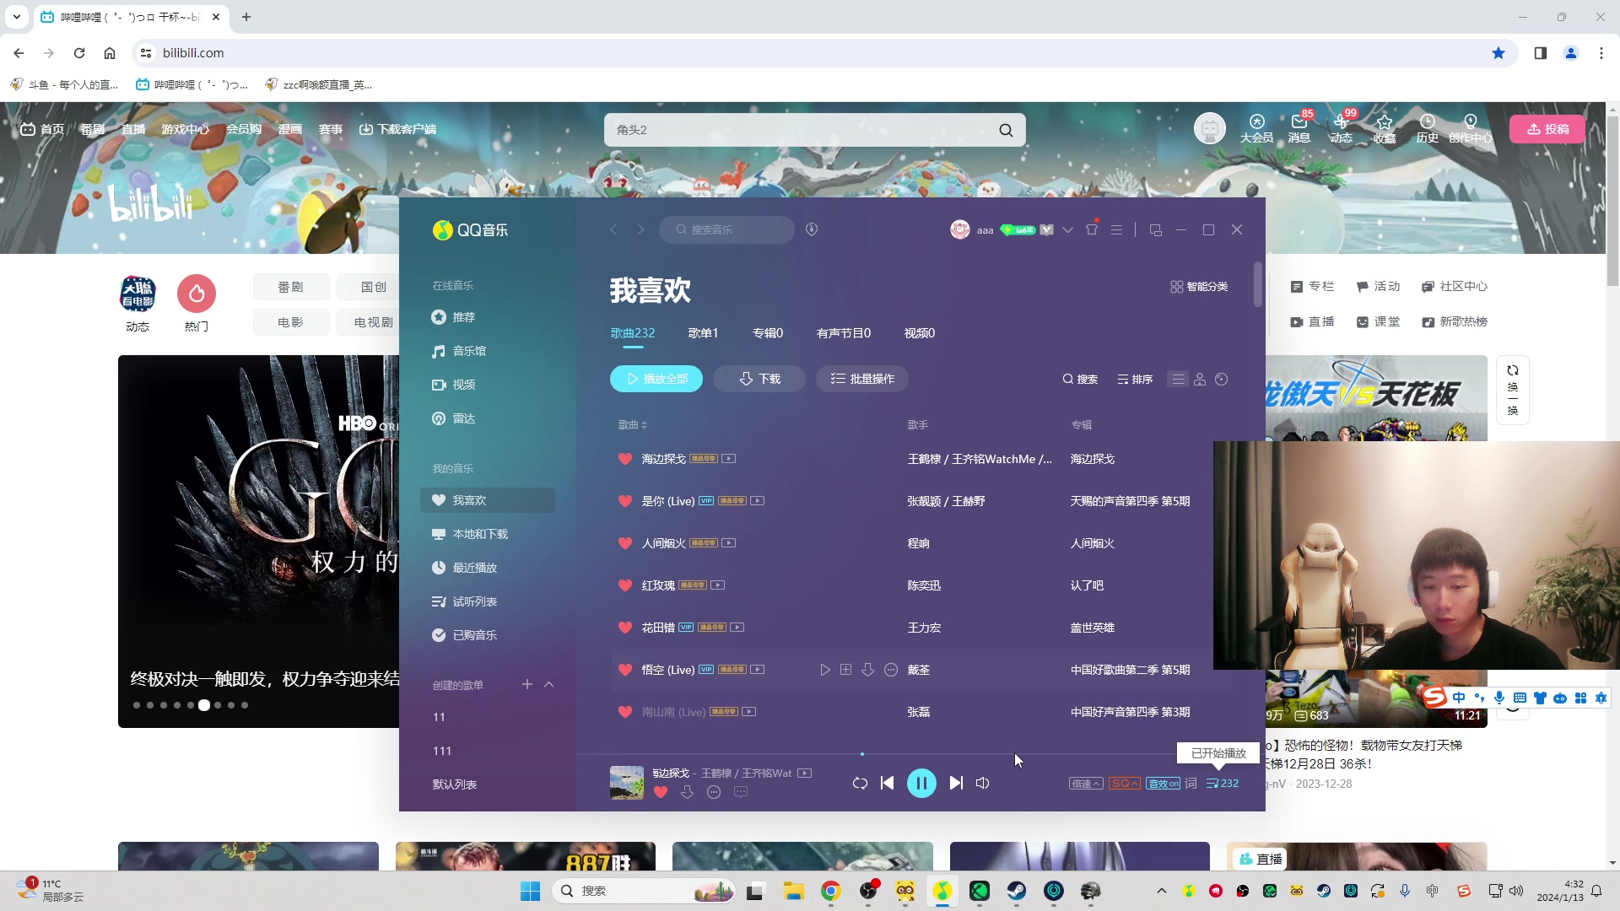The image size is (1620, 911).
Task: Skip to the next track
Action: [x=956, y=783]
